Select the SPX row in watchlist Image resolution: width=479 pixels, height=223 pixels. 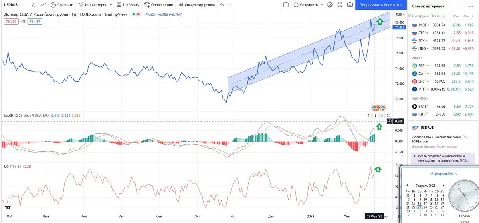click(x=443, y=41)
